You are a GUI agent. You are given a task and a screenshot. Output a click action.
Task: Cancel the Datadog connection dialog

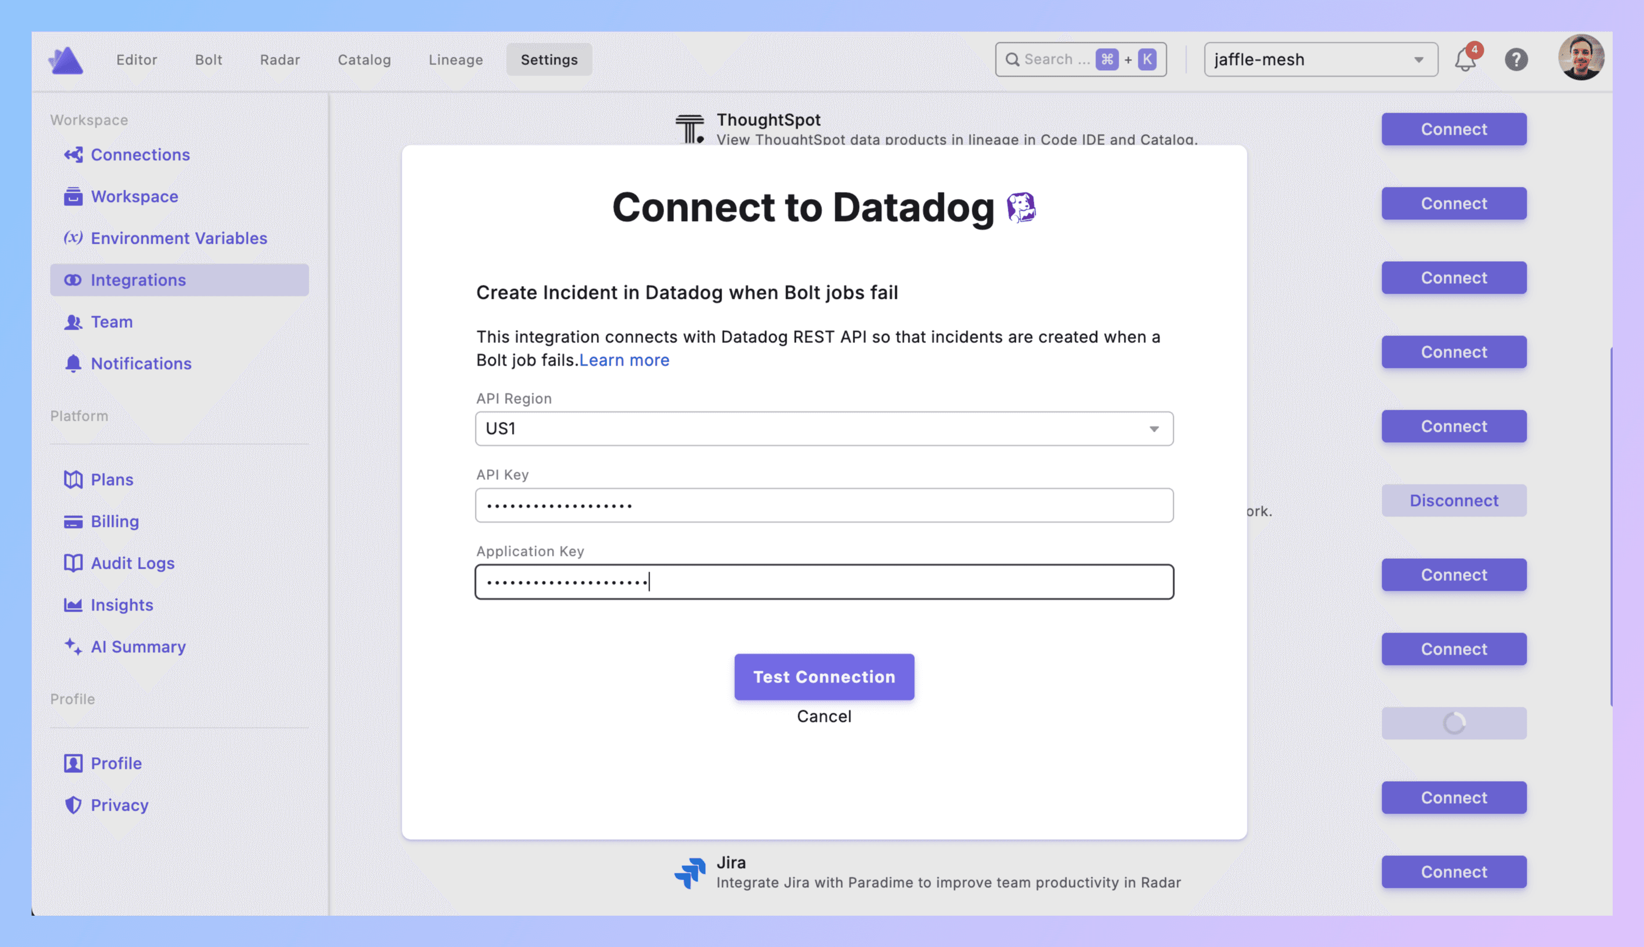tap(824, 716)
